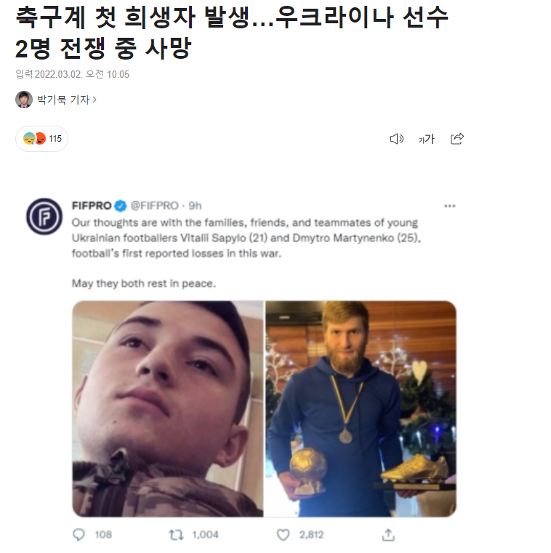Click the FIFPRO verified badge

pyautogui.click(x=121, y=206)
